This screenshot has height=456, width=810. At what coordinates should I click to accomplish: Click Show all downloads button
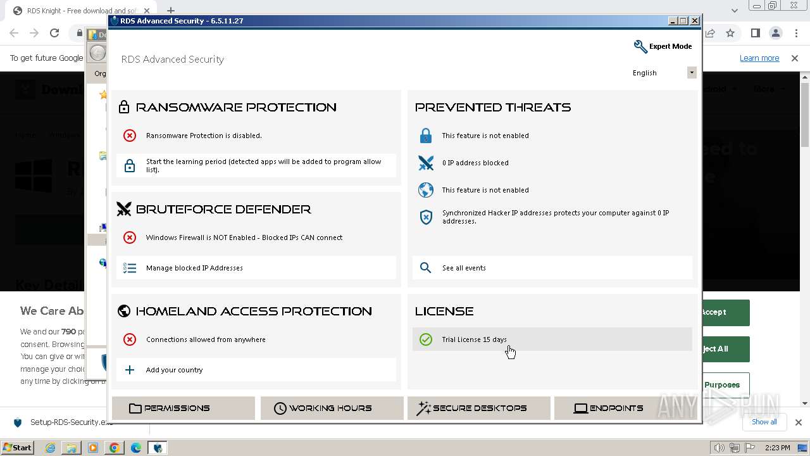tap(764, 422)
